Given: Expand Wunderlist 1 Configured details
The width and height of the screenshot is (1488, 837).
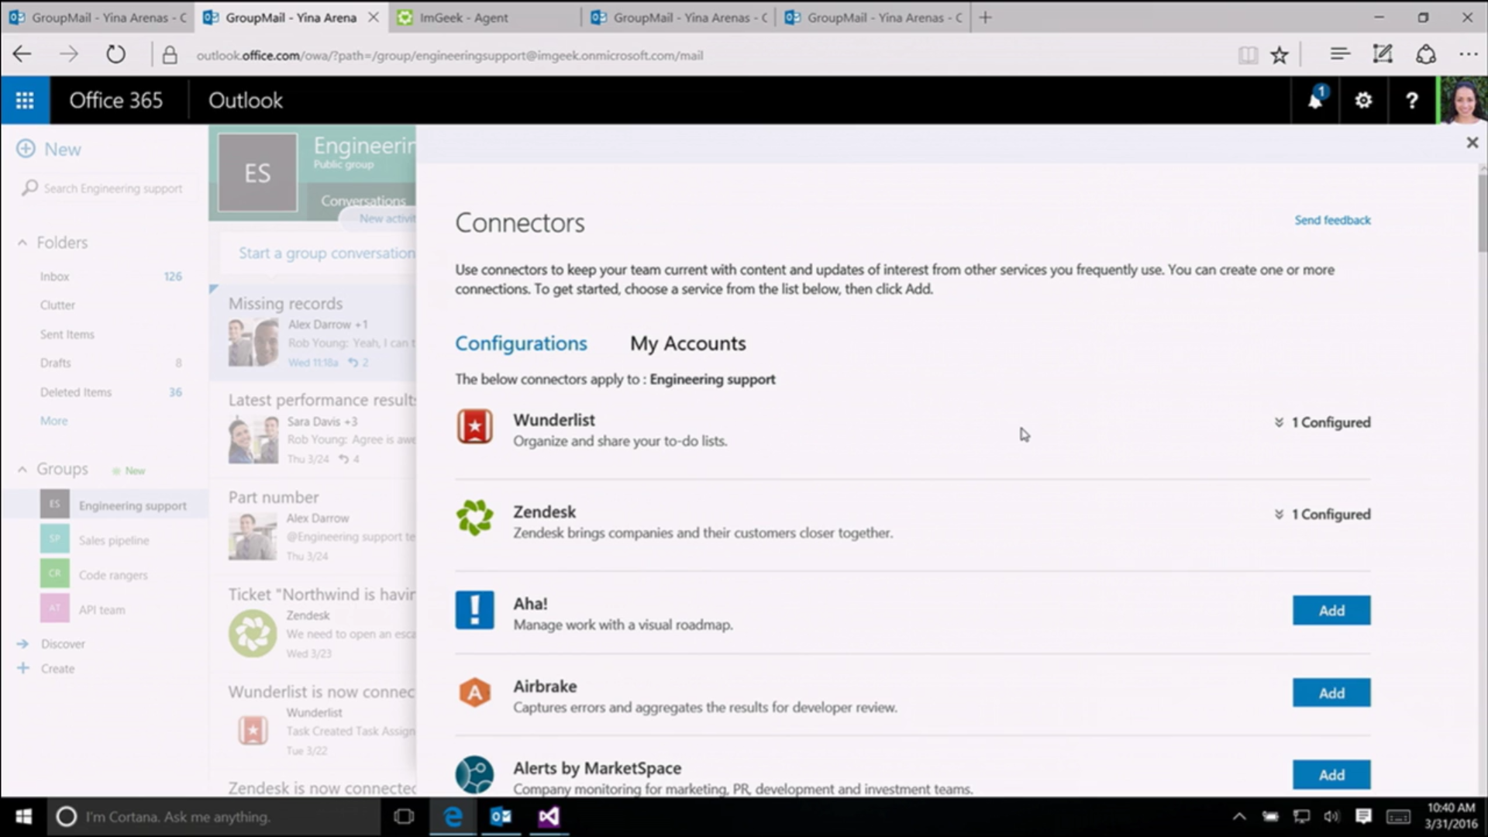Looking at the screenshot, I should point(1322,422).
